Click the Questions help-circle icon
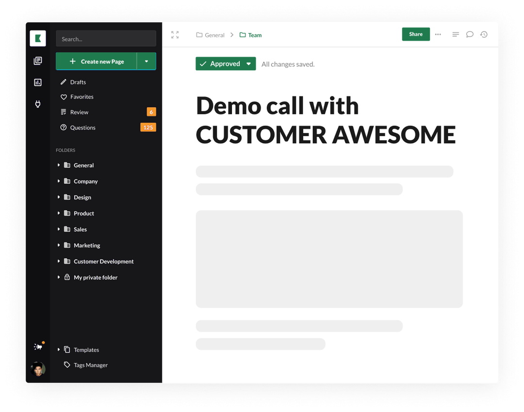The width and height of the screenshot is (524, 412). pyautogui.click(x=64, y=127)
